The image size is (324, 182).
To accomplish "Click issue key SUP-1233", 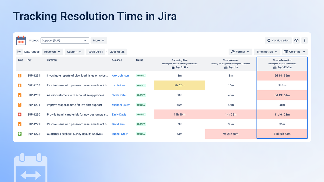I will (x=34, y=85).
